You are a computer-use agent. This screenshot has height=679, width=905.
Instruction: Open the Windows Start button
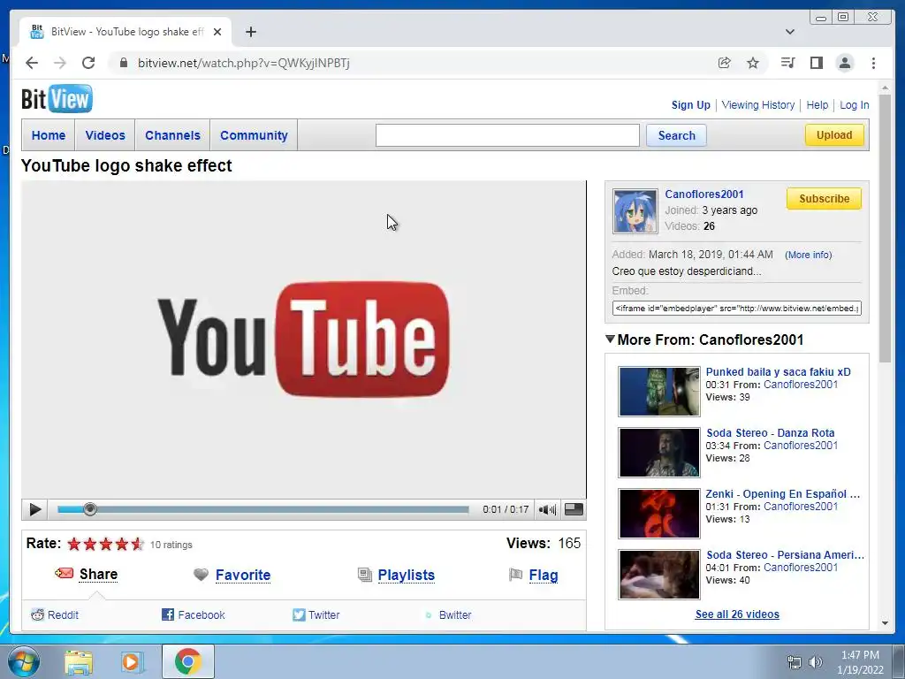point(24,661)
